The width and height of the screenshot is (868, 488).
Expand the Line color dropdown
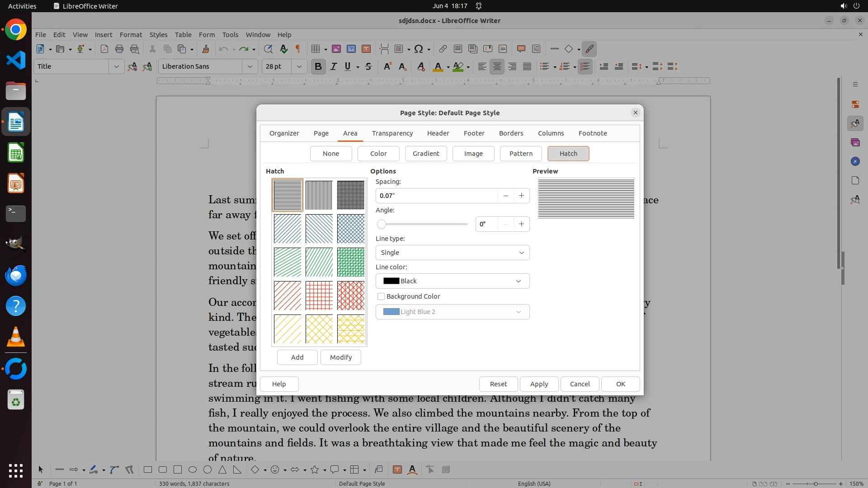(x=452, y=281)
